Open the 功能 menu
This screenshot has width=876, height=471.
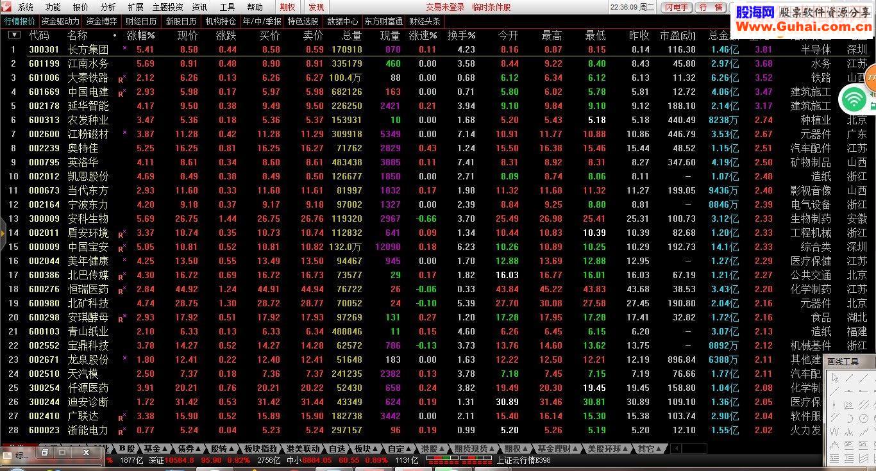point(53,7)
